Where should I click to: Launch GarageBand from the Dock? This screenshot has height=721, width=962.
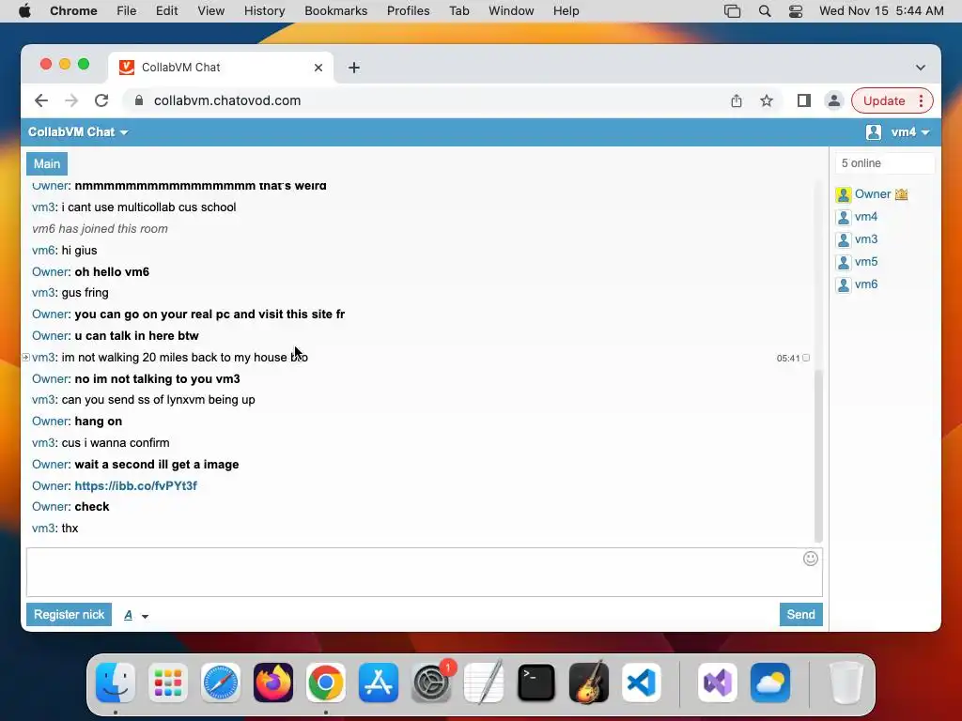[588, 683]
